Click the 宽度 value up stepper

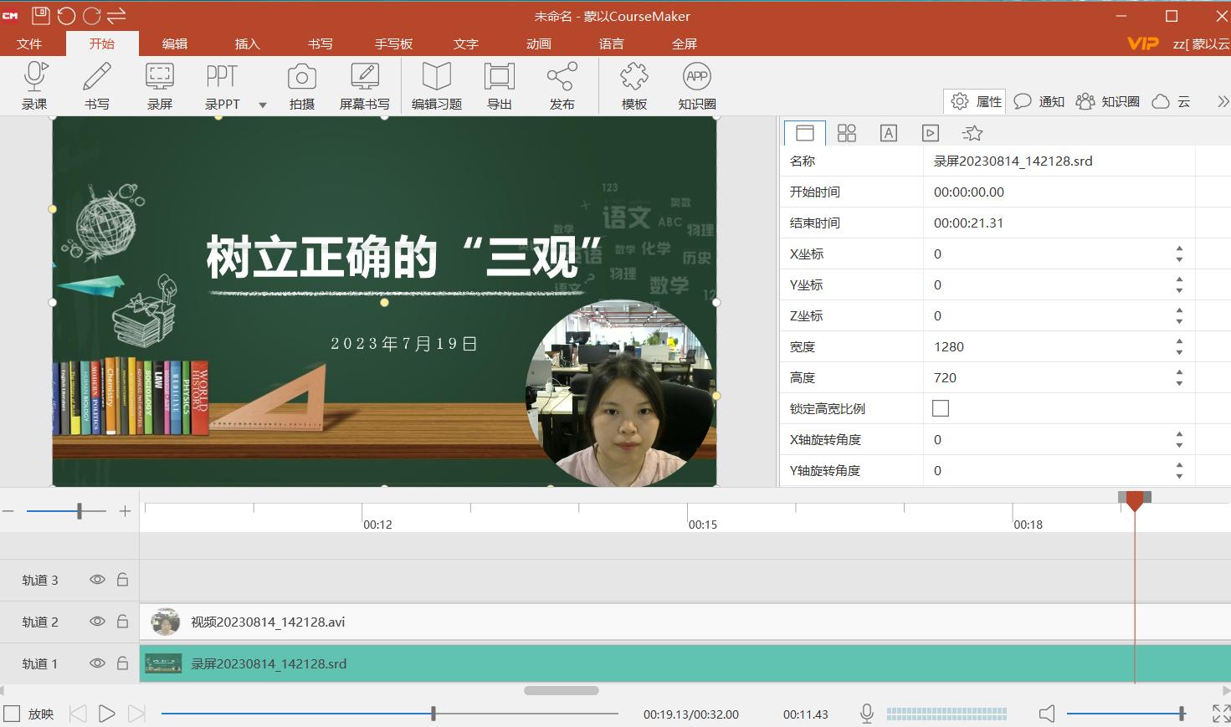(1179, 341)
